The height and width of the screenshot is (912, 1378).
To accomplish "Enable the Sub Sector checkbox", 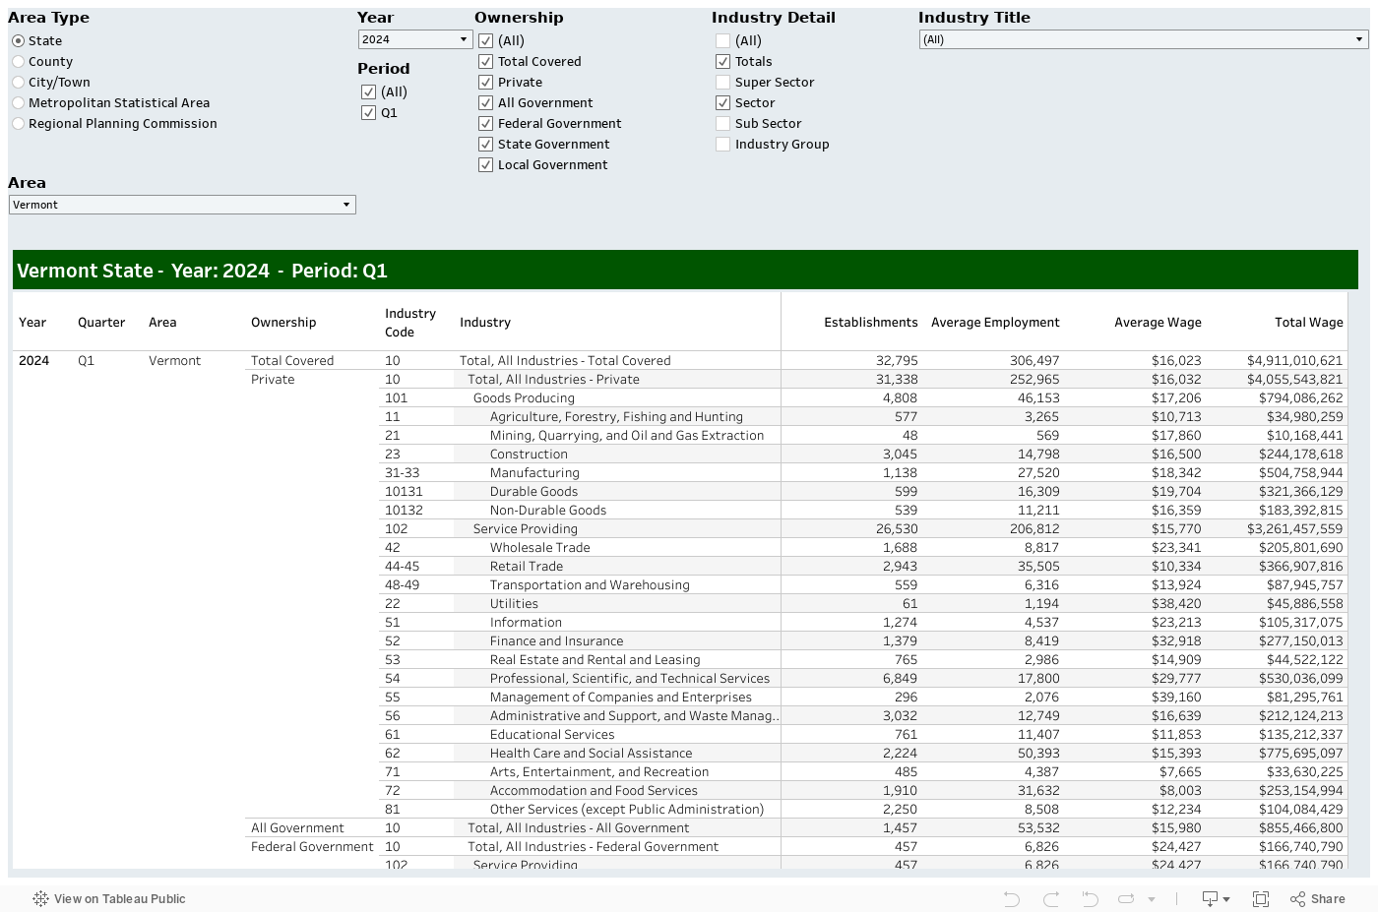I will [x=723, y=123].
